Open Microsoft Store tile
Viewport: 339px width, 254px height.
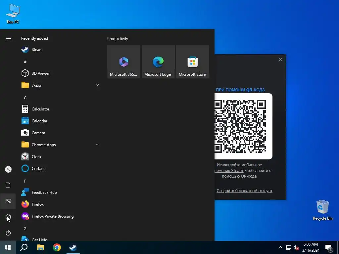tap(192, 62)
